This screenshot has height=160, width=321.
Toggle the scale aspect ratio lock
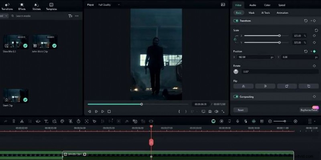[x=235, y=39]
